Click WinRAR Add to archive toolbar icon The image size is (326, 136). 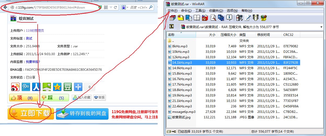173,18
